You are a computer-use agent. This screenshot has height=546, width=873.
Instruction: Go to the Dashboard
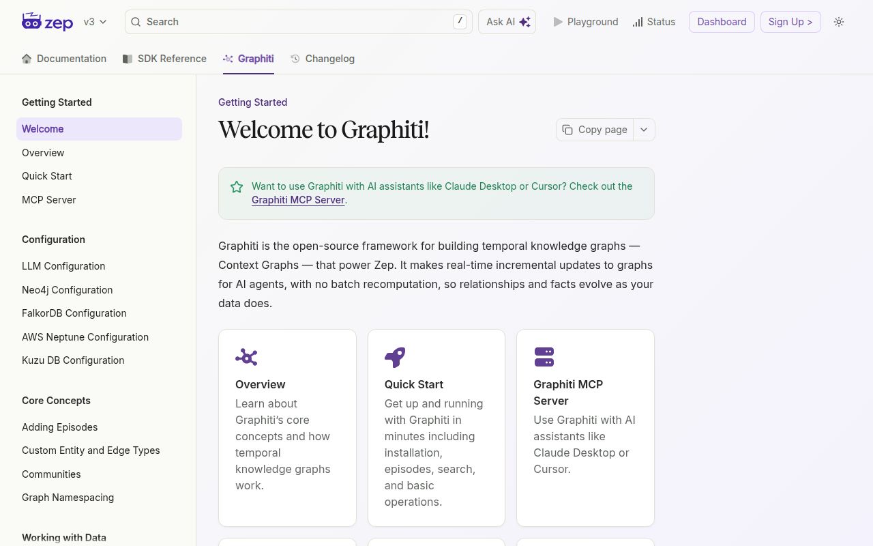pos(722,22)
